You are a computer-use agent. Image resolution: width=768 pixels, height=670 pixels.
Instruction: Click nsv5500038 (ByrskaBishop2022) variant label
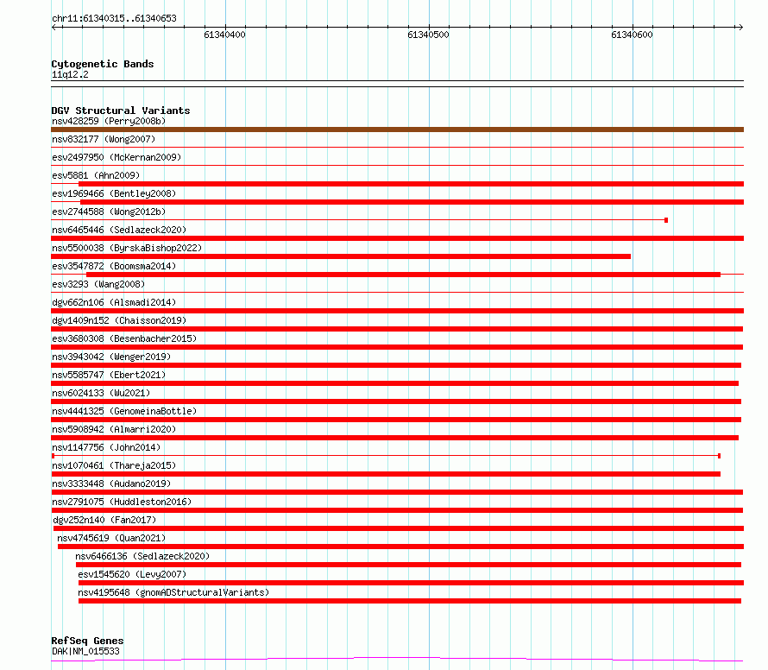pyautogui.click(x=127, y=248)
